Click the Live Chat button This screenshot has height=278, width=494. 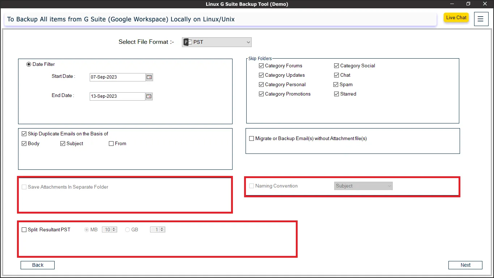tap(456, 18)
